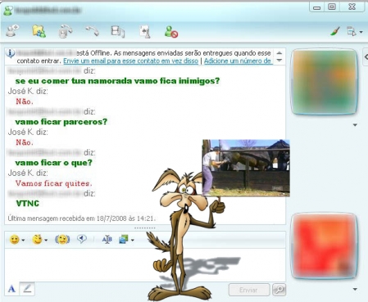This screenshot has width=368, height=302.
Task: Open emoticons dropdown arrow
Action: (x=23, y=240)
